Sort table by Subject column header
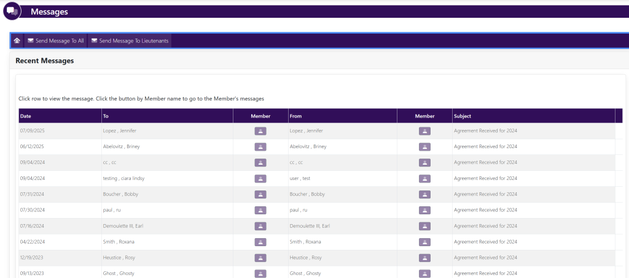The image size is (629, 278). pyautogui.click(x=463, y=116)
